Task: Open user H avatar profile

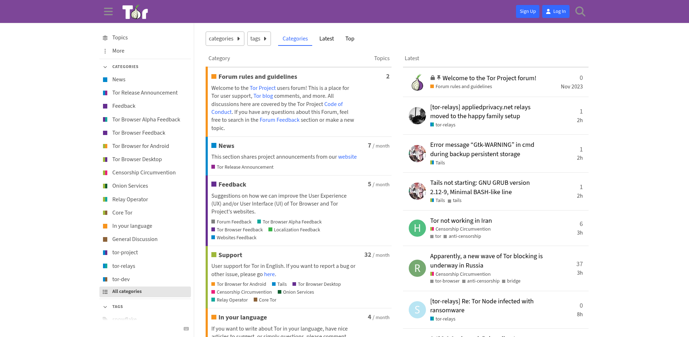Action: tap(417, 228)
